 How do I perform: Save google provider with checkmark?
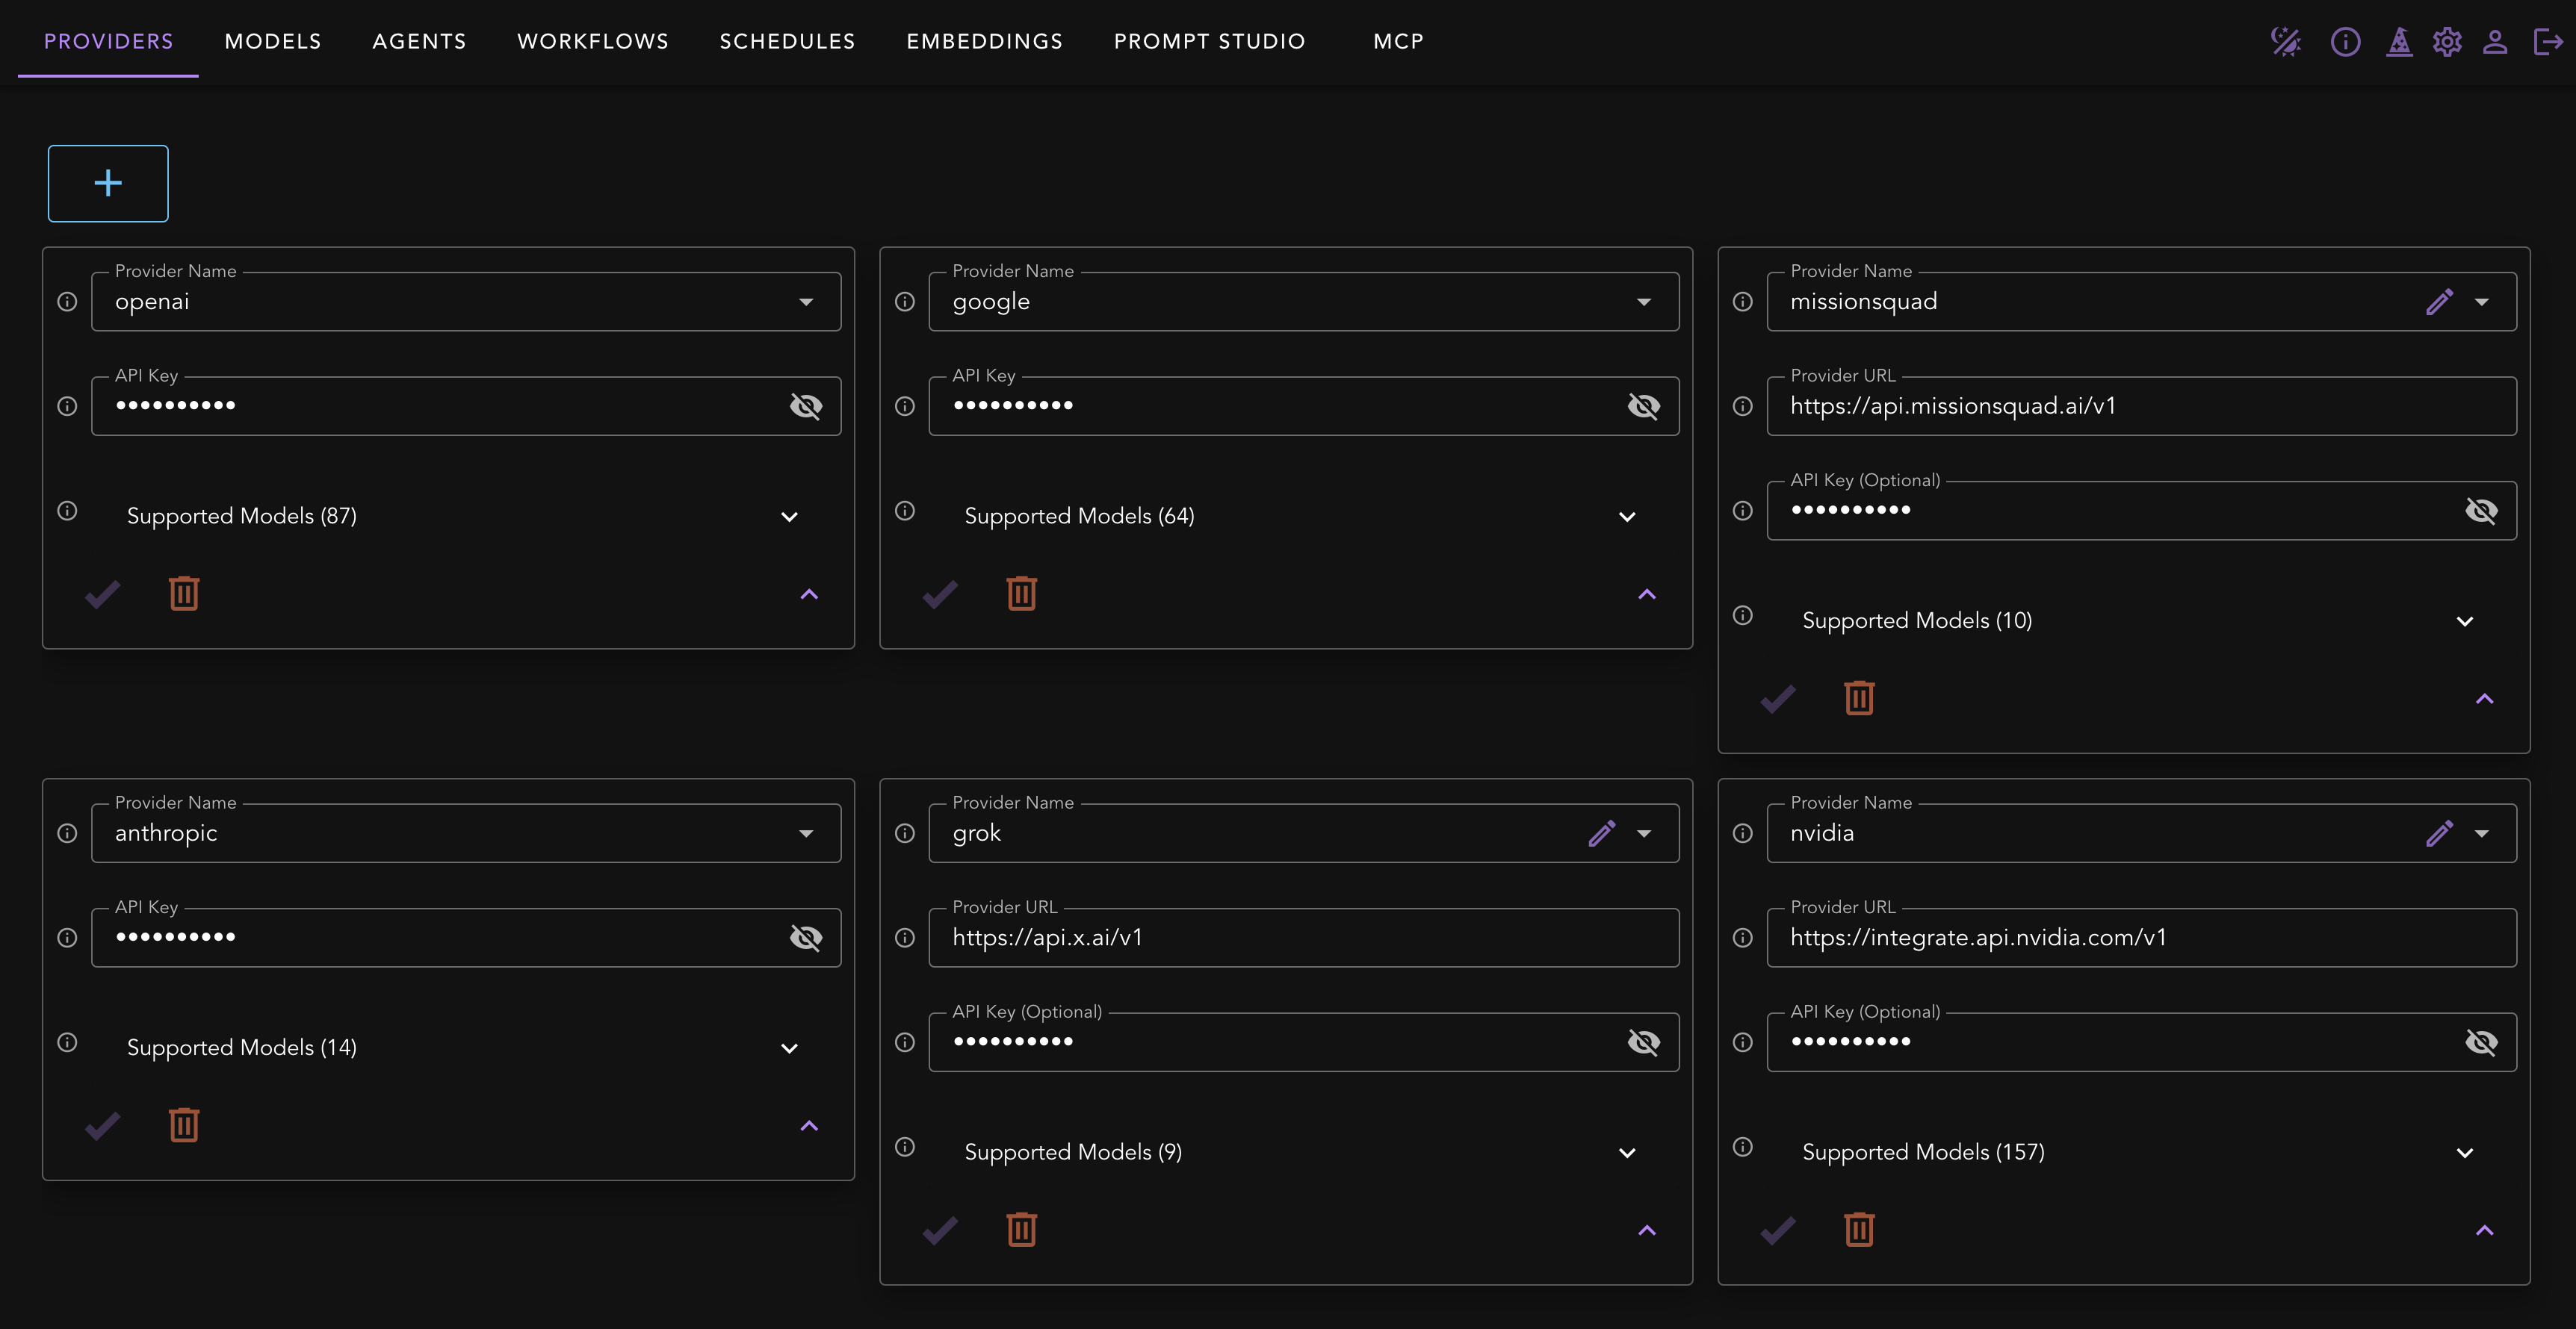click(940, 594)
